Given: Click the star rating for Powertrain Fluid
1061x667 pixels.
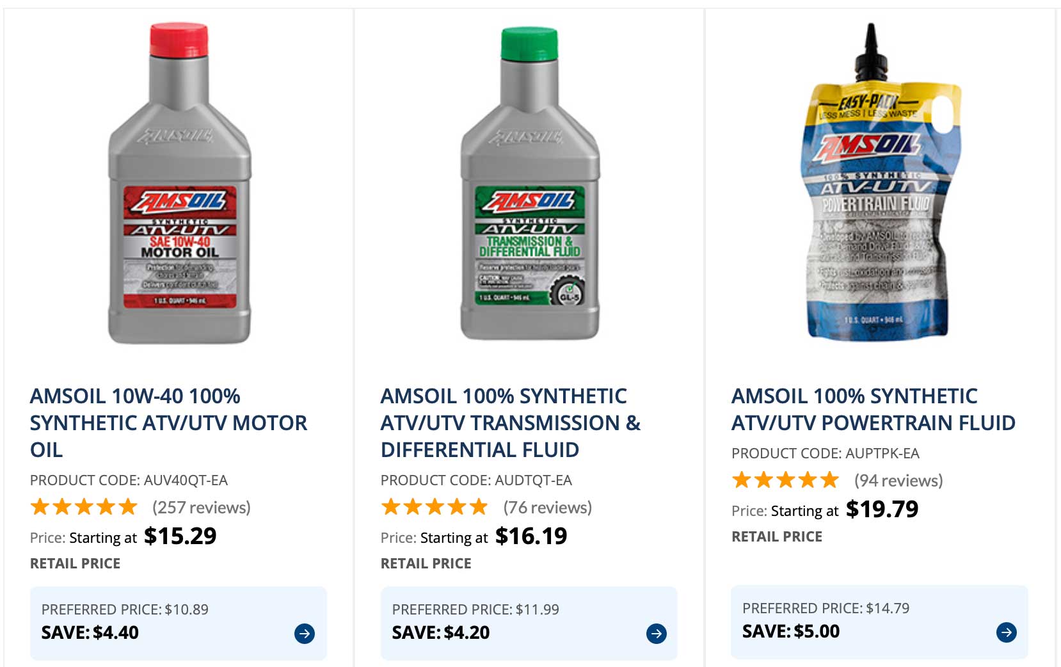Looking at the screenshot, I should click(x=785, y=479).
